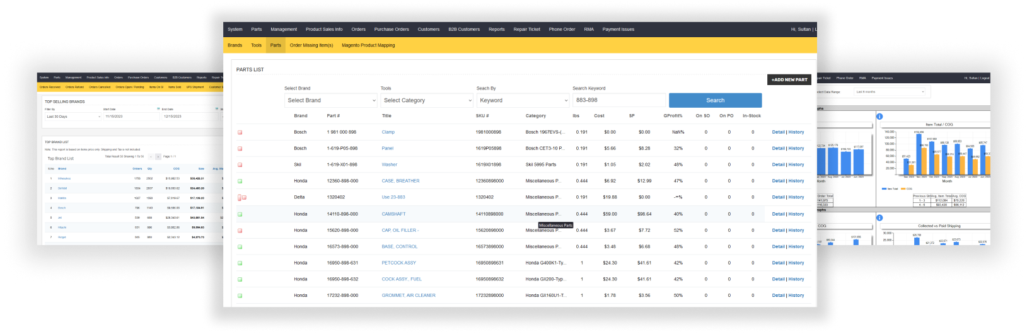
Task: Click Detail link in CAMSHAFT row
Action: 779,214
